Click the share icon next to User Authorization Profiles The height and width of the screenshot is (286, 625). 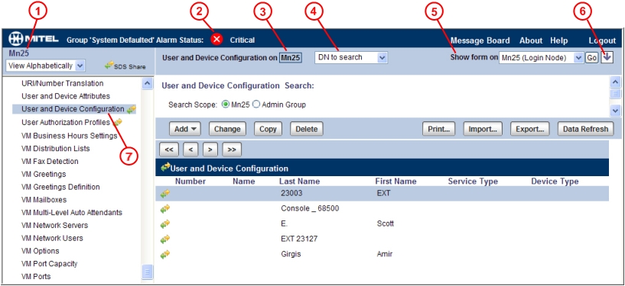[x=118, y=122]
